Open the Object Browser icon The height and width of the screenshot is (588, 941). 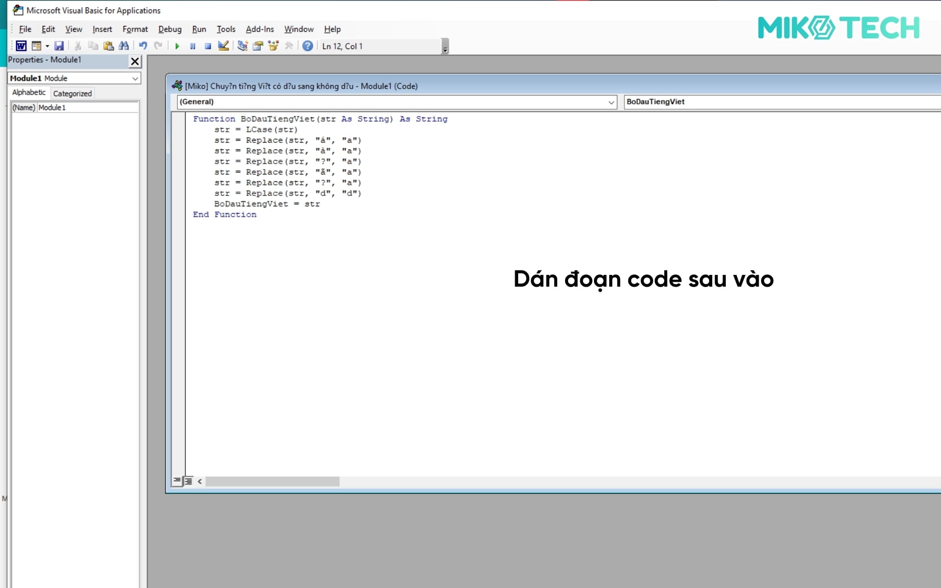(273, 46)
